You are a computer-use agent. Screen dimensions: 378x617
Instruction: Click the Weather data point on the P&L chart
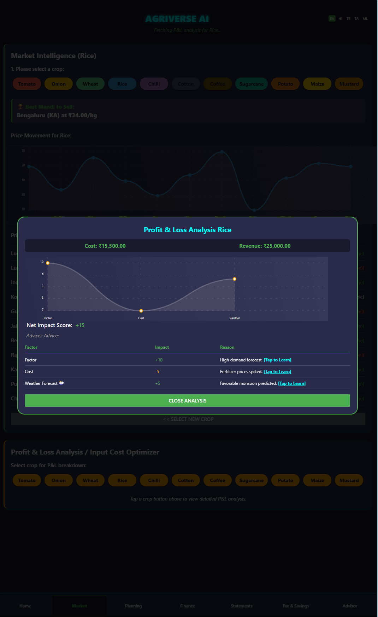(x=235, y=279)
